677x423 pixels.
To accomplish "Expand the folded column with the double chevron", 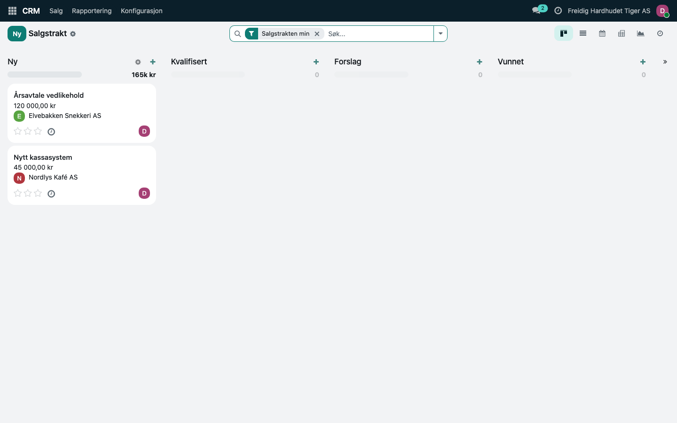I will (x=665, y=62).
